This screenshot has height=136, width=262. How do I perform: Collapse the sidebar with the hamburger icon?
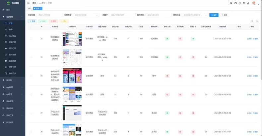tap(29, 3)
